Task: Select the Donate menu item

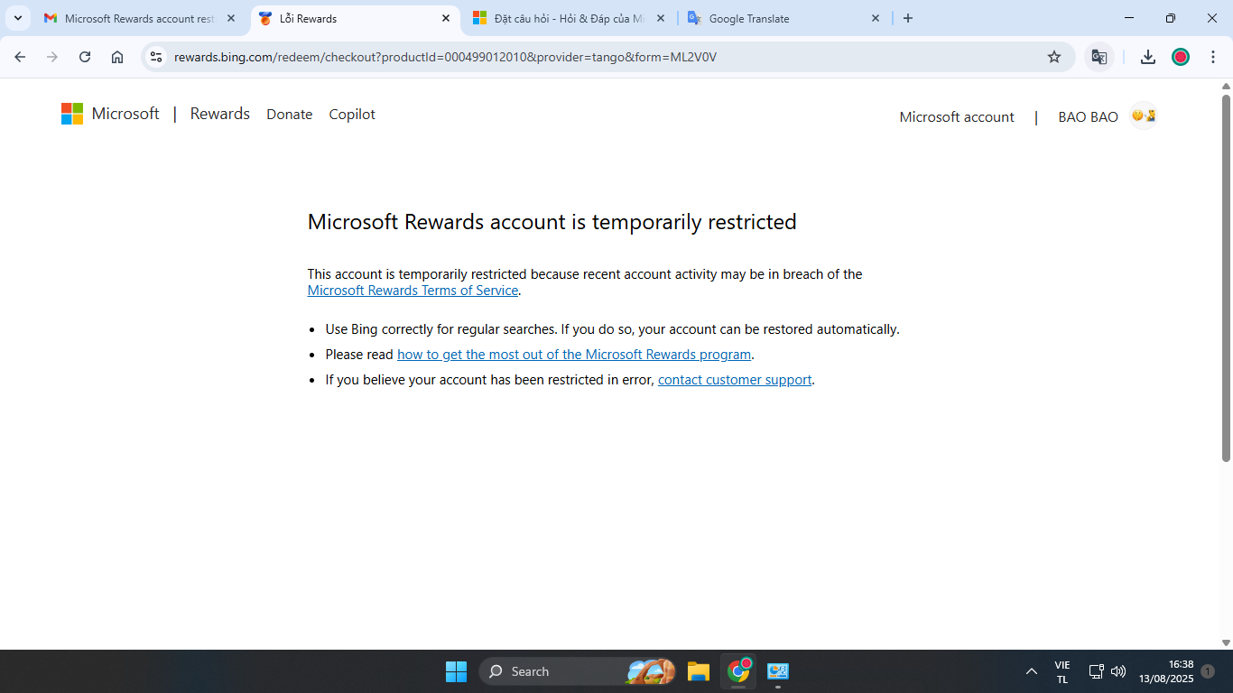Action: pyautogui.click(x=289, y=114)
